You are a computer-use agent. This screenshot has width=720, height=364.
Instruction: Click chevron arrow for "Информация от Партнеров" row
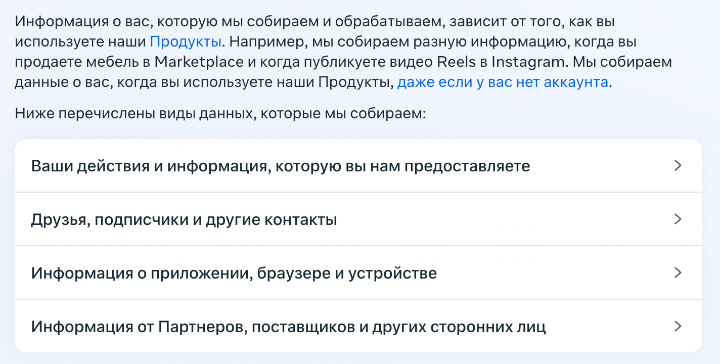tap(679, 327)
